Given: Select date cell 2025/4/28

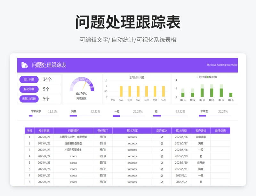Looking at the screenshot, I should click(44, 182).
